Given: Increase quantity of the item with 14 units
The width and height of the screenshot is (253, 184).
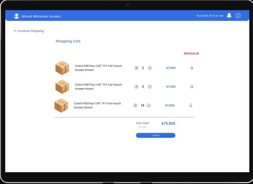Looking at the screenshot, I should coord(135,106).
